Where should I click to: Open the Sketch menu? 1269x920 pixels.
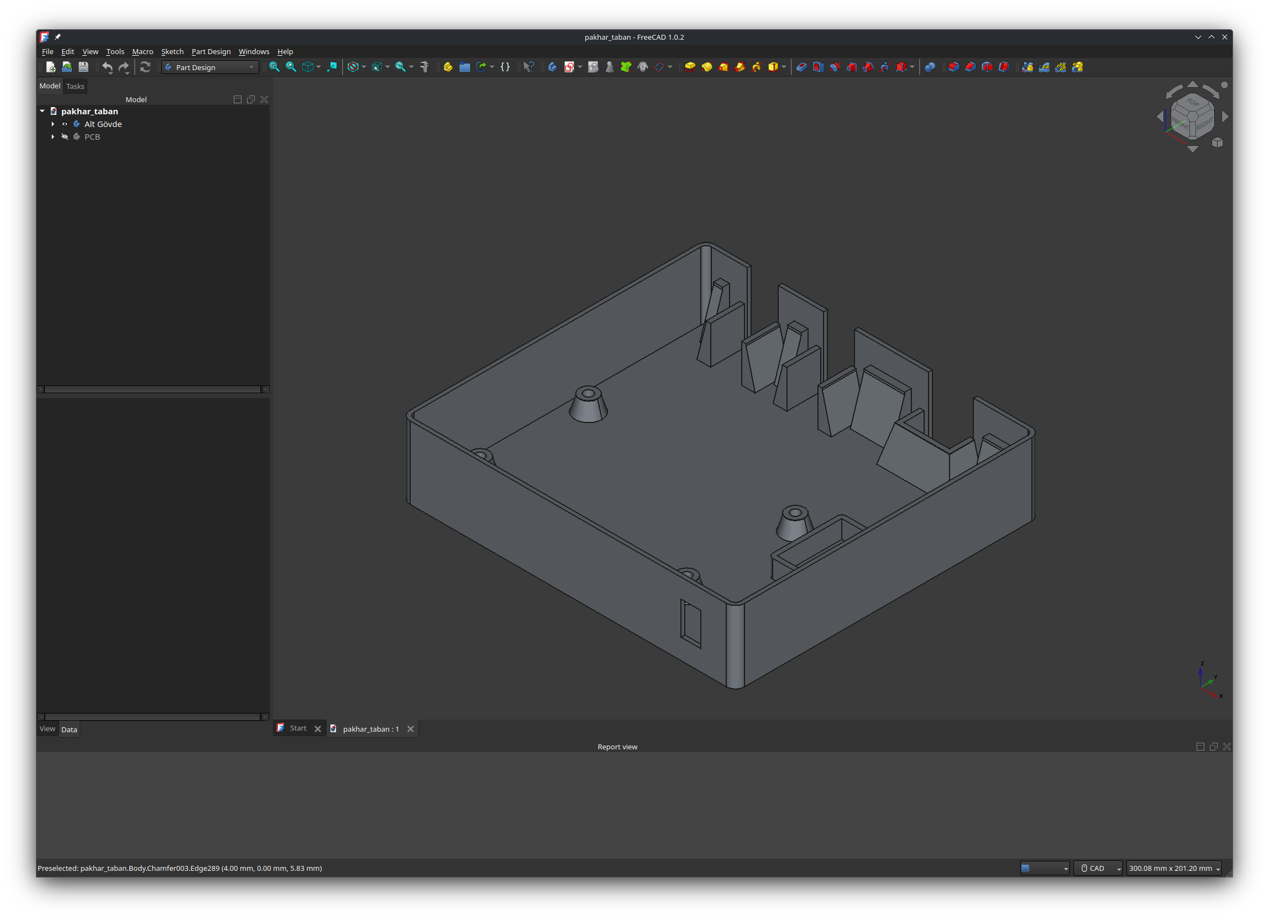point(172,51)
